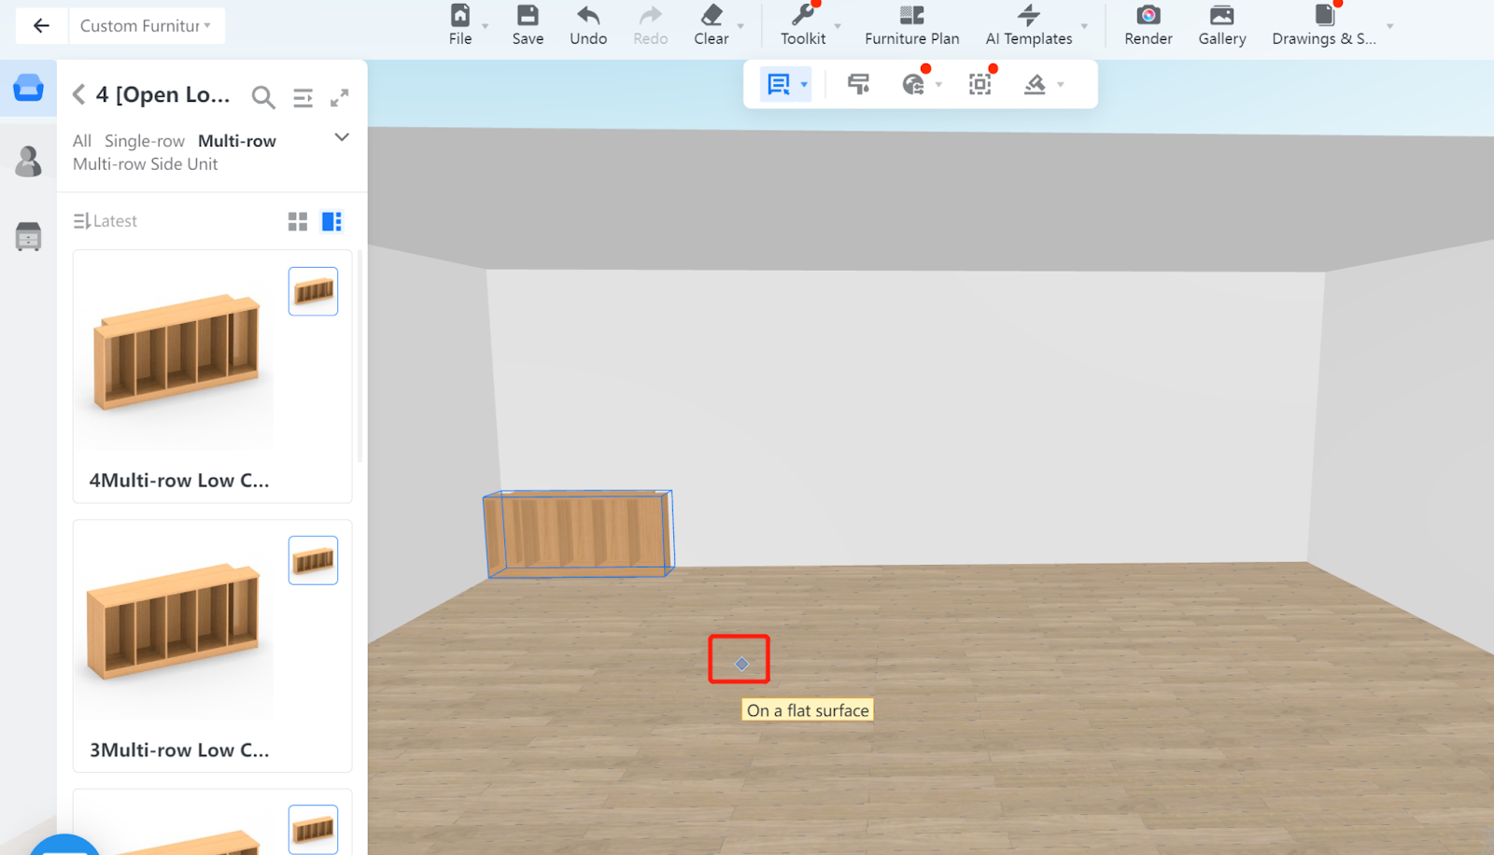1494x855 pixels.
Task: Select the Single-row filter tab
Action: point(145,141)
